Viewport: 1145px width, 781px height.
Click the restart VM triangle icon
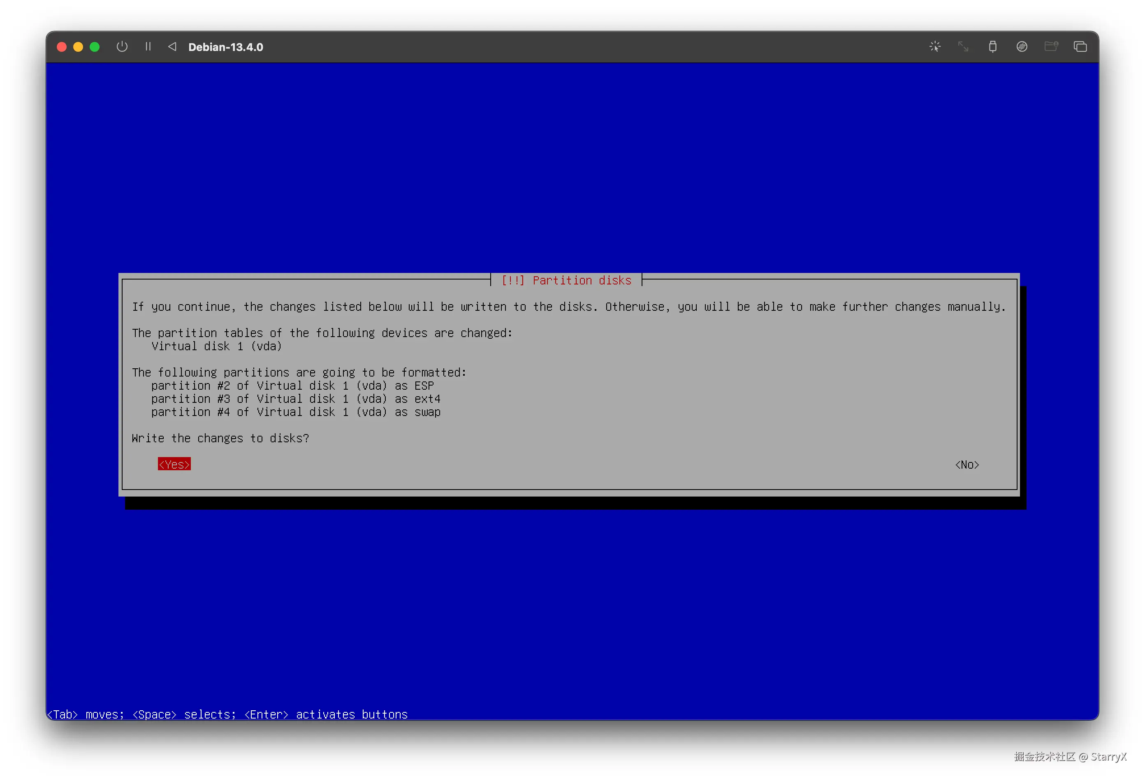pos(172,47)
